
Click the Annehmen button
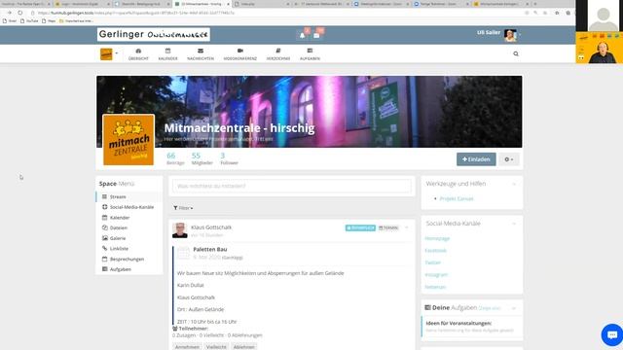187,347
